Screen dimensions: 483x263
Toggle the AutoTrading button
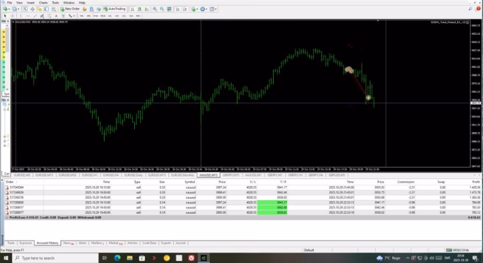point(114,9)
